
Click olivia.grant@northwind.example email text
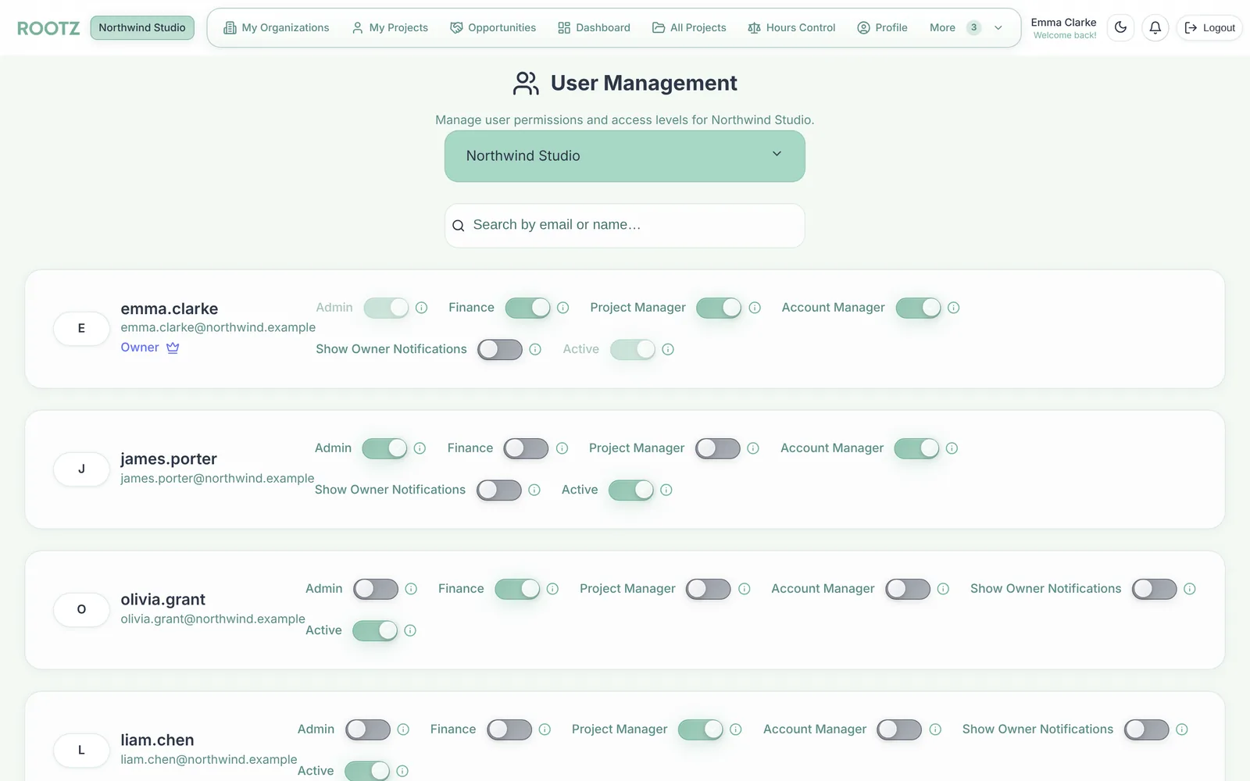[212, 619]
